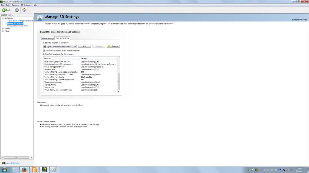Open the Back button history dropdown arrow
Screen dimensions: 309x173
13,10
